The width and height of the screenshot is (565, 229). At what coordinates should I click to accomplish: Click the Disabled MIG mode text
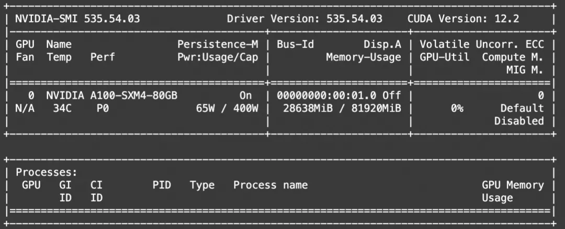pyautogui.click(x=519, y=121)
